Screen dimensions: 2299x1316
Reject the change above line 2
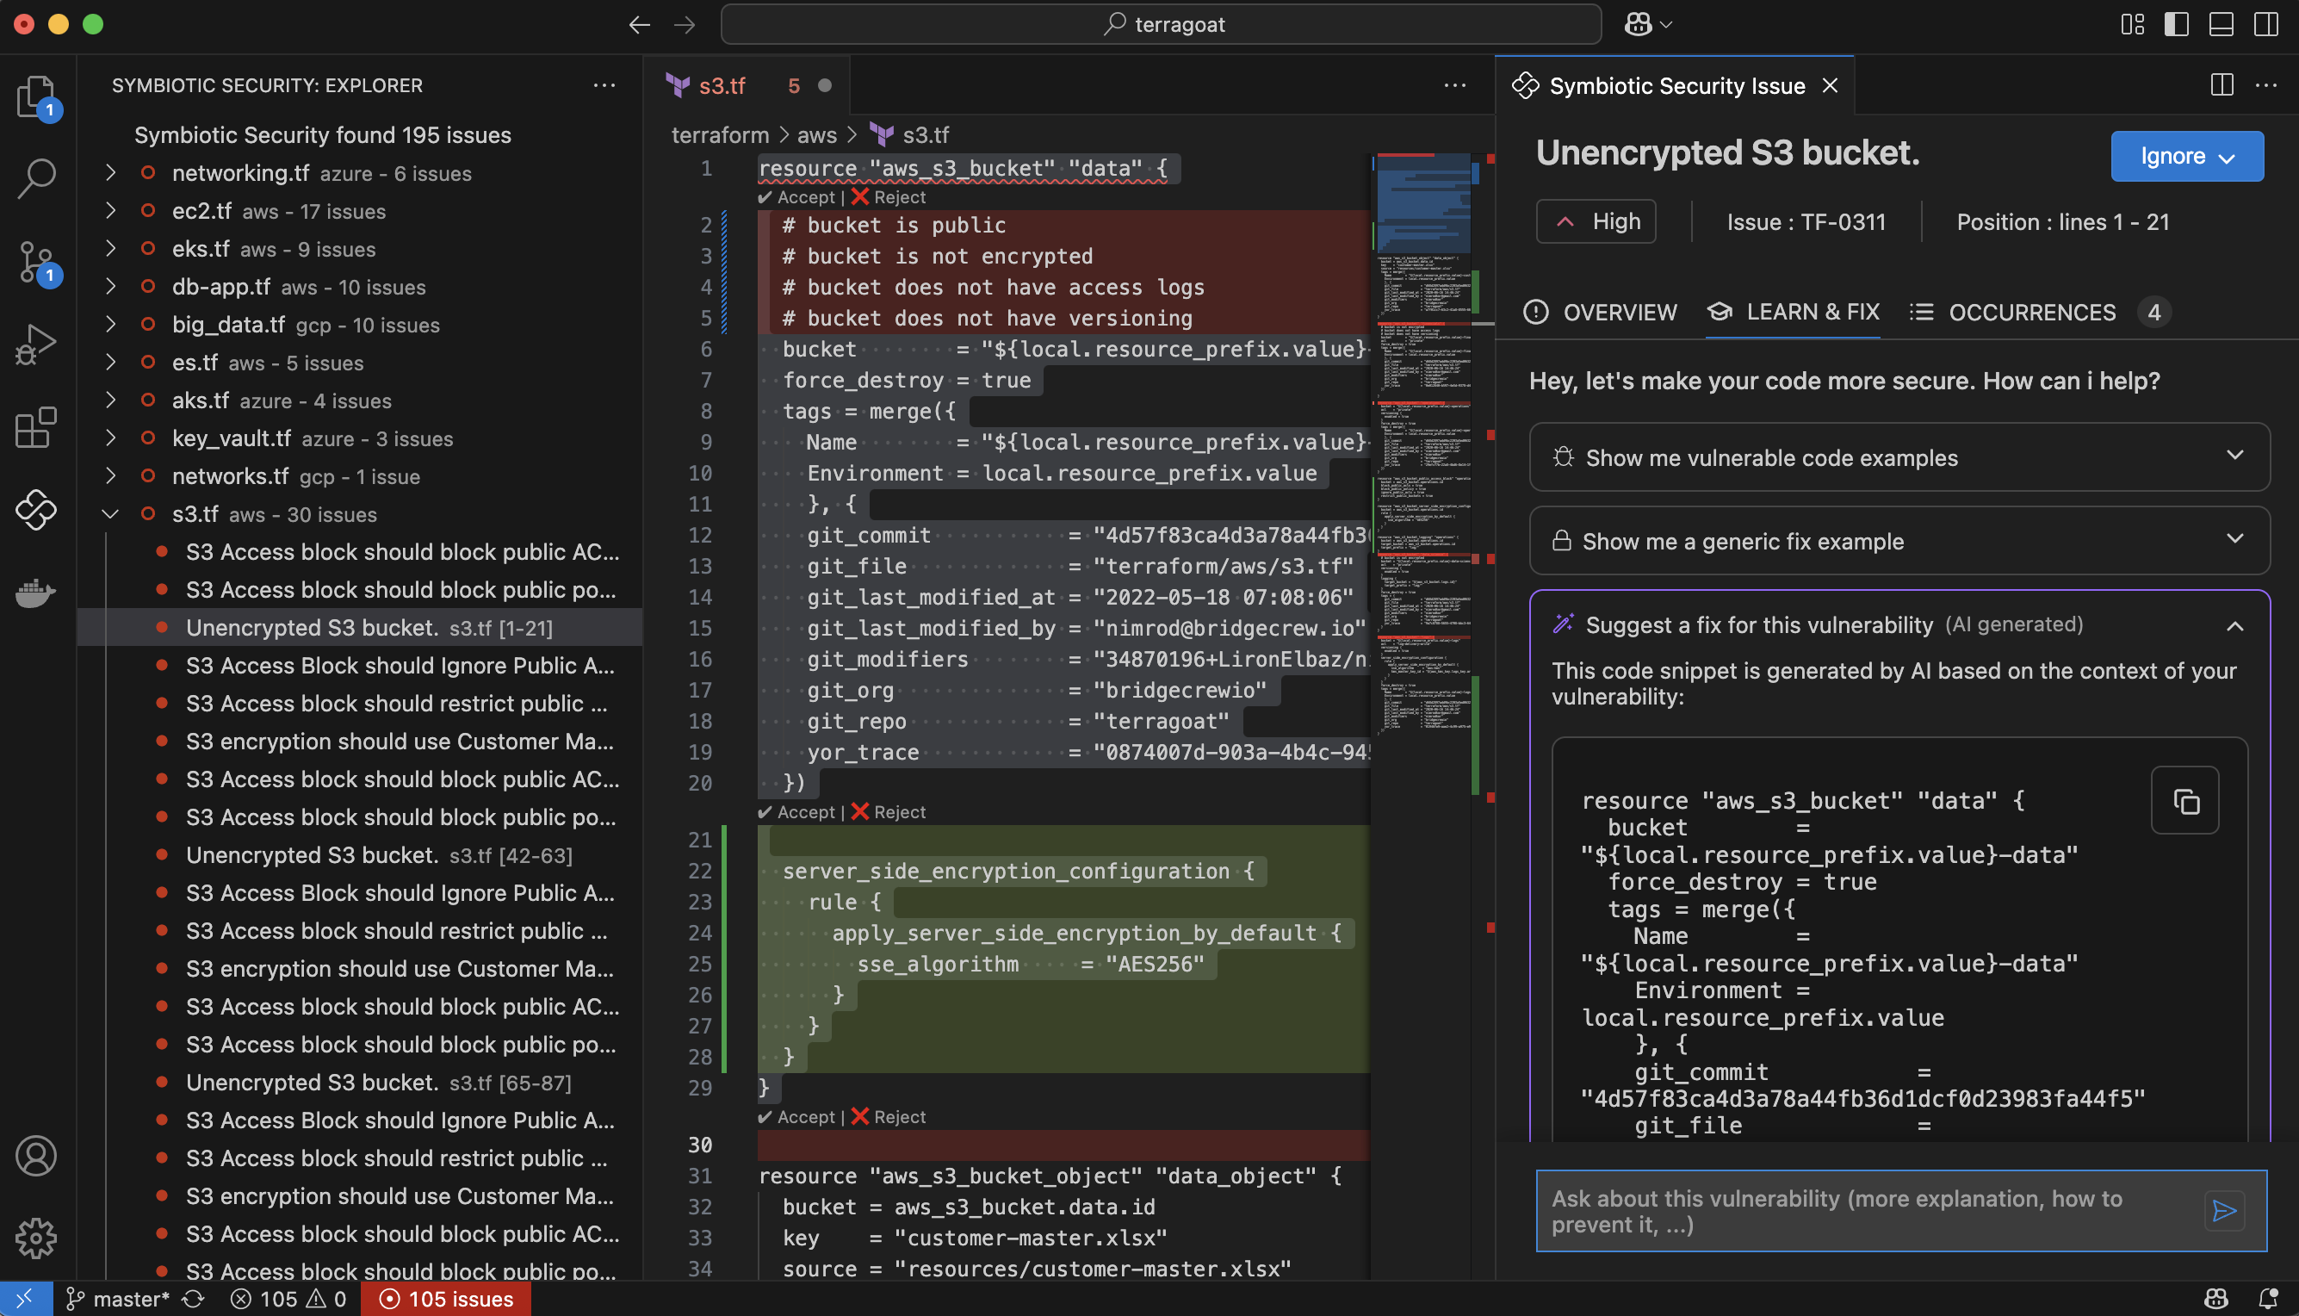(888, 197)
